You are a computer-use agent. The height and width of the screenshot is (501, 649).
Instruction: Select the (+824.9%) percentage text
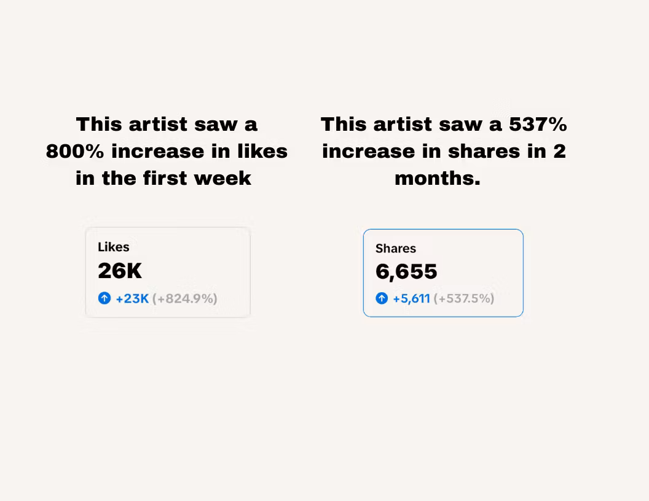(184, 298)
